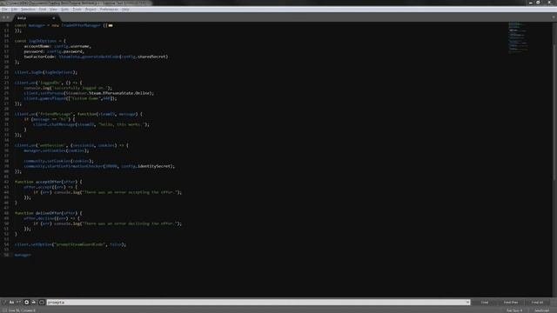Click the 'function acceptOffer(offer)' line
The image size is (557, 313).
coord(48,182)
